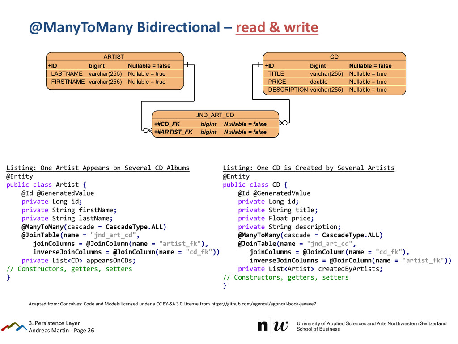This screenshot has width=458, height=344.
Task: Click the colorful mountain logo in footer
Action: pos(14,327)
